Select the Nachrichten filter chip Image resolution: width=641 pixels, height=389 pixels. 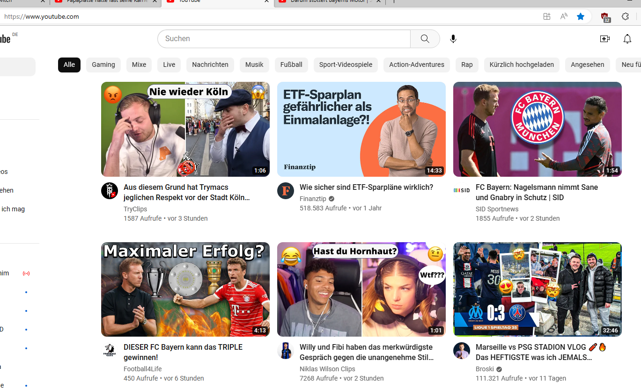(x=210, y=65)
